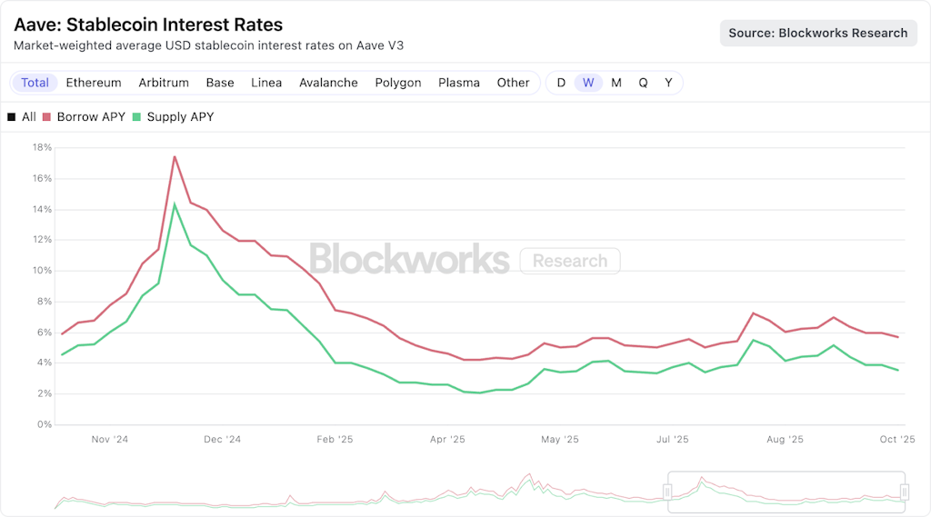Click the Source: Blockworks Research button

click(x=817, y=33)
